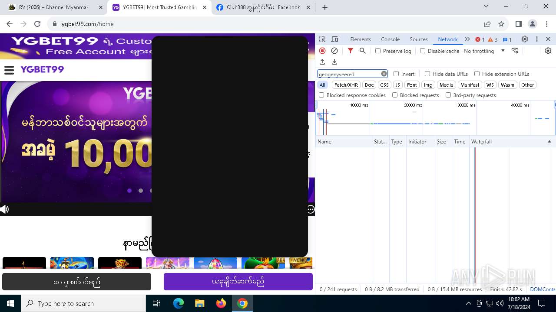Check Hide extension URLs
Viewport: 556px width, 312px height.
point(477,74)
